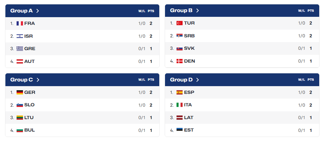The image size is (327, 143).
Task: Select the ITA team name
Action: pos(188,105)
